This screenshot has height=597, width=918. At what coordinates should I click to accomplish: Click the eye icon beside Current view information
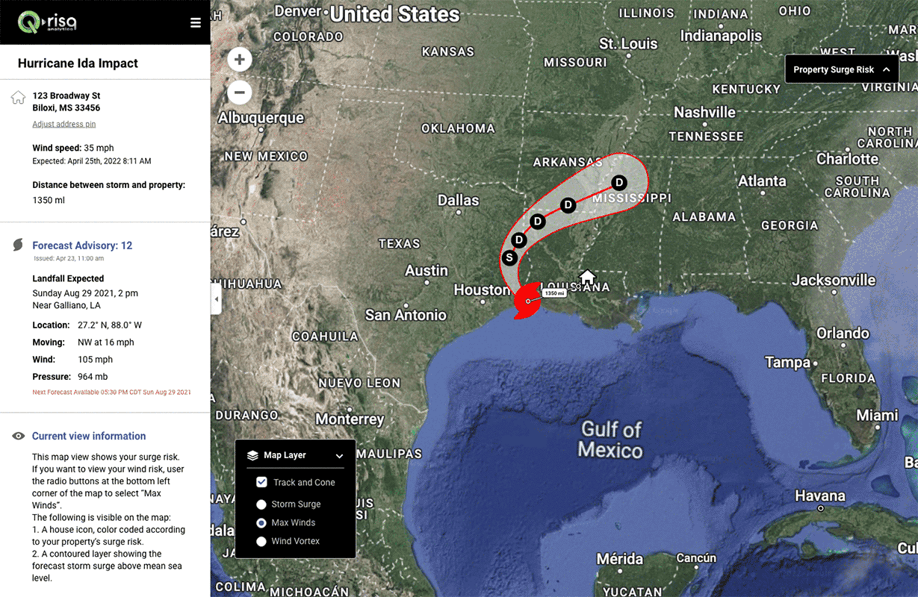click(19, 436)
